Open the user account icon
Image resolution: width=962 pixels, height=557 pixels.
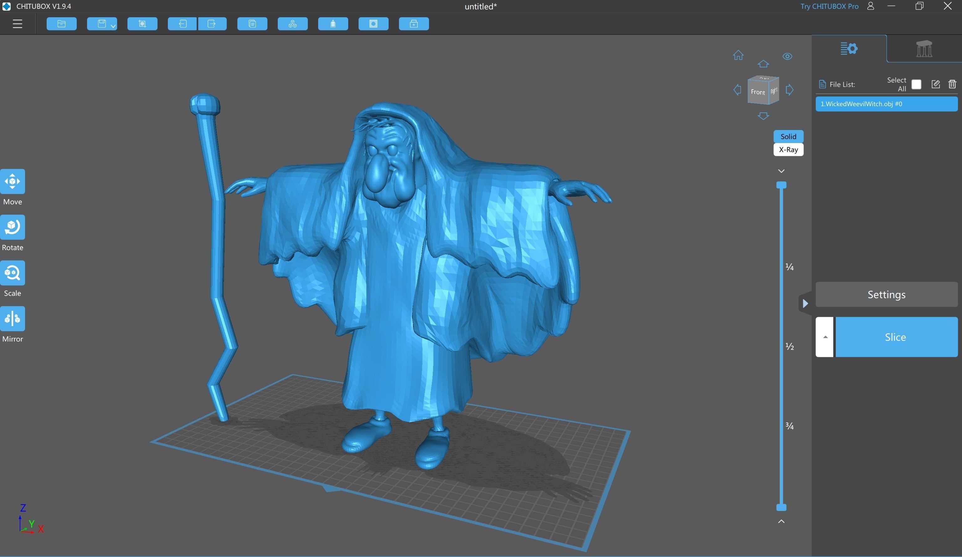click(x=870, y=6)
